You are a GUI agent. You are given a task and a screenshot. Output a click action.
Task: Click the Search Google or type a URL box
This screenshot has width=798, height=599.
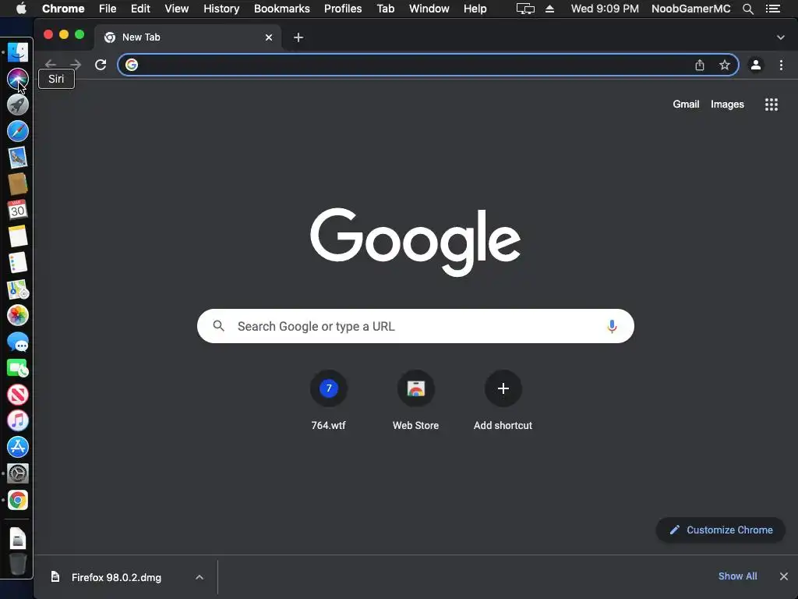tap(415, 326)
